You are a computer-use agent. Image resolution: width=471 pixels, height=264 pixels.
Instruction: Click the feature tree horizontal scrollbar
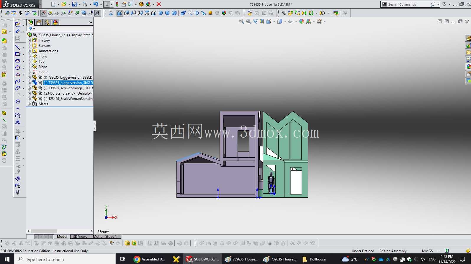click(60, 231)
